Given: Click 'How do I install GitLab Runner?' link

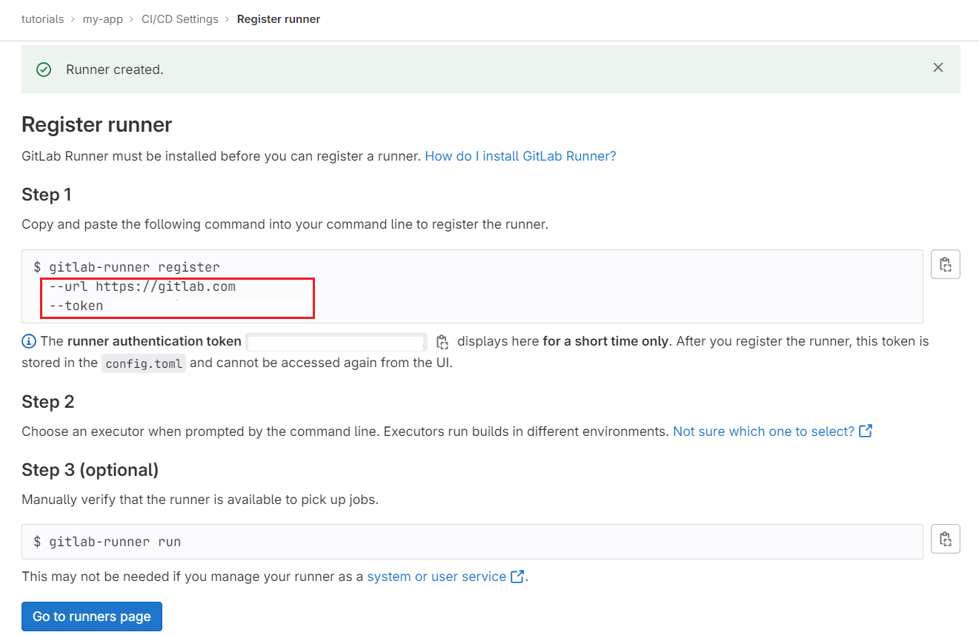Looking at the screenshot, I should (x=520, y=155).
